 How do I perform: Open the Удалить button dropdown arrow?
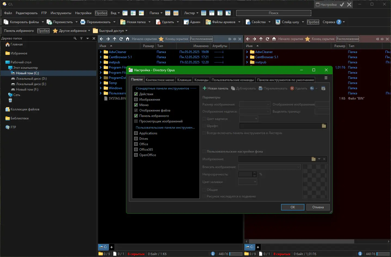click(x=178, y=22)
